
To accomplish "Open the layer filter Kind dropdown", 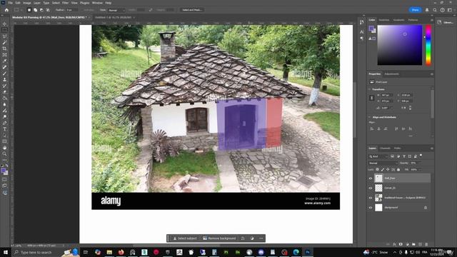I will (x=378, y=156).
